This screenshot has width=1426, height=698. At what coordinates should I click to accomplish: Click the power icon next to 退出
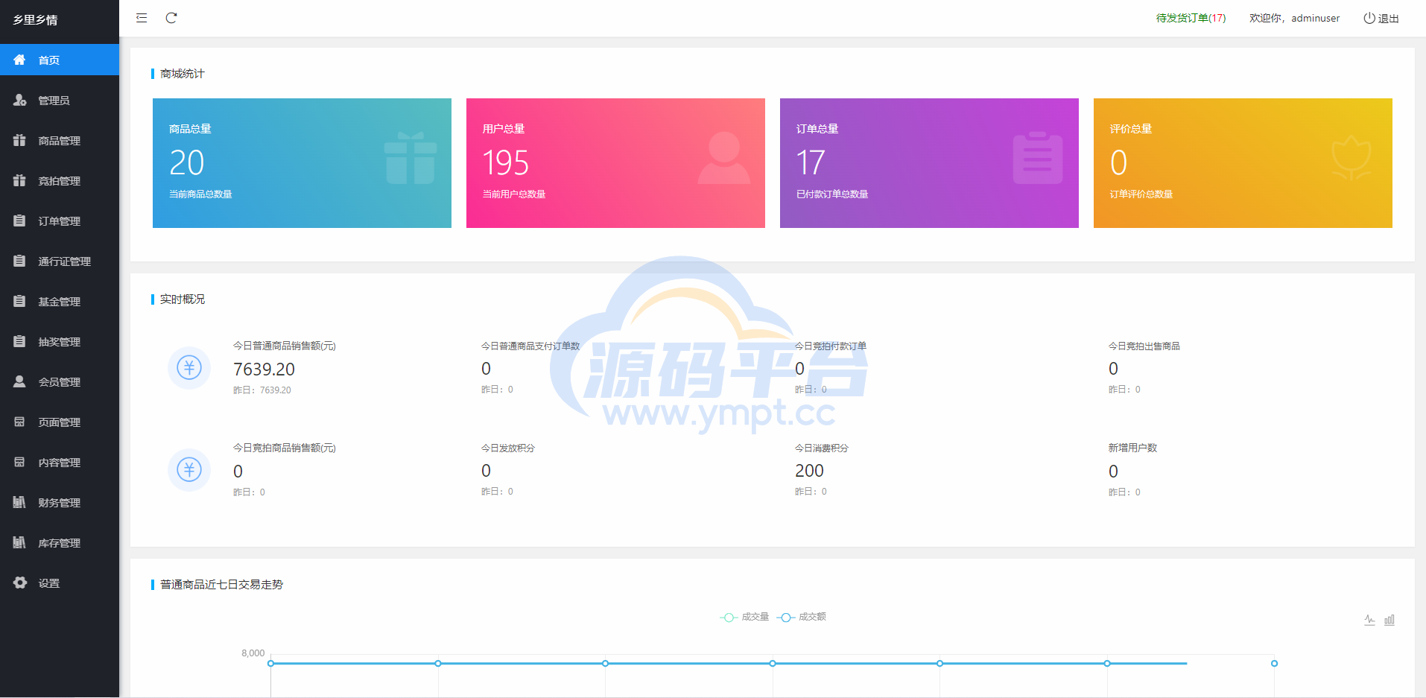tap(1369, 18)
